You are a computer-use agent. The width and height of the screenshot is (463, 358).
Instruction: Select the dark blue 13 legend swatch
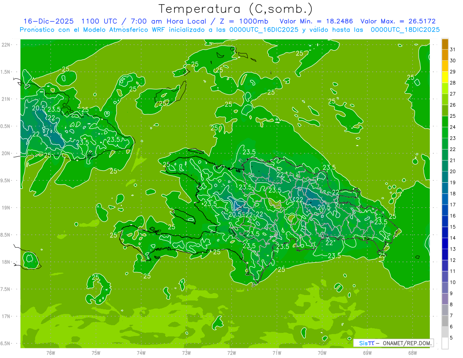point(445,244)
